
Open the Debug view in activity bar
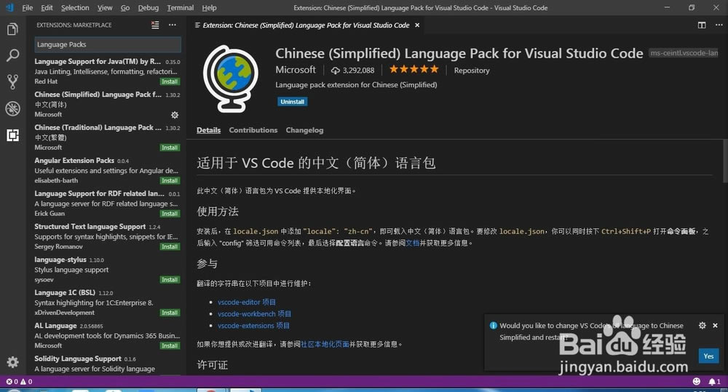pos(12,108)
